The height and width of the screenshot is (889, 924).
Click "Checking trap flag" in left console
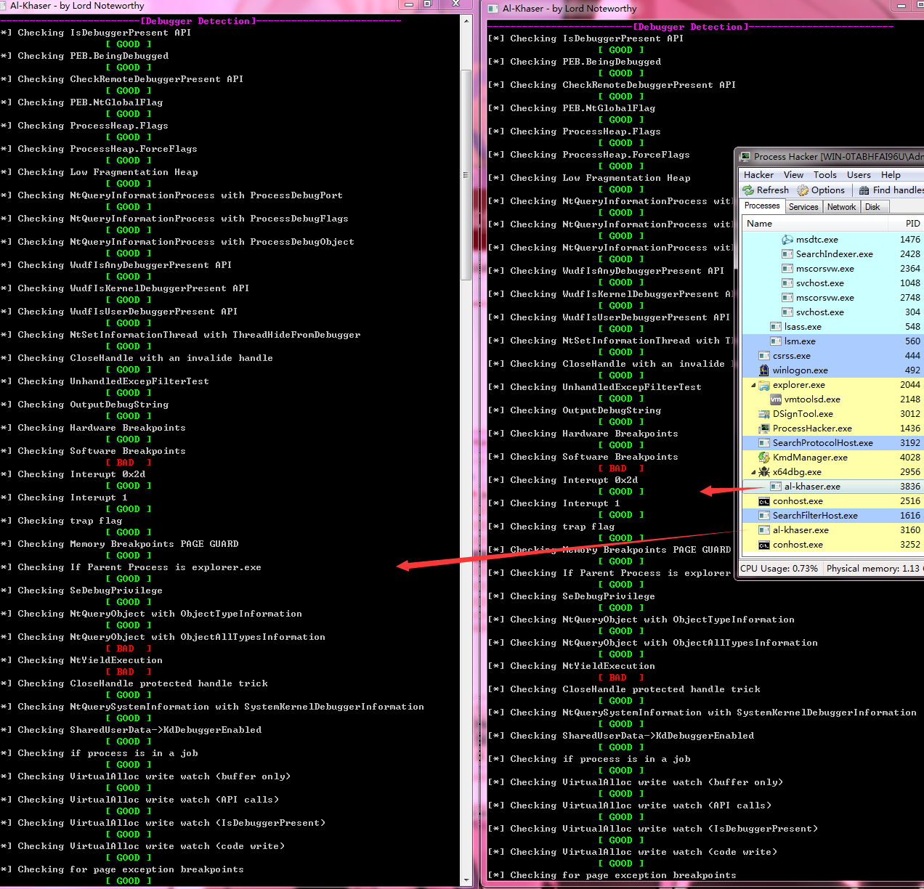pos(70,521)
